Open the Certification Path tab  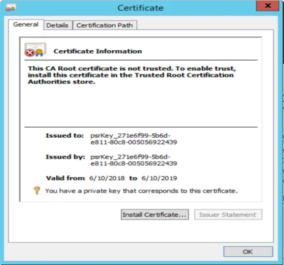point(105,25)
